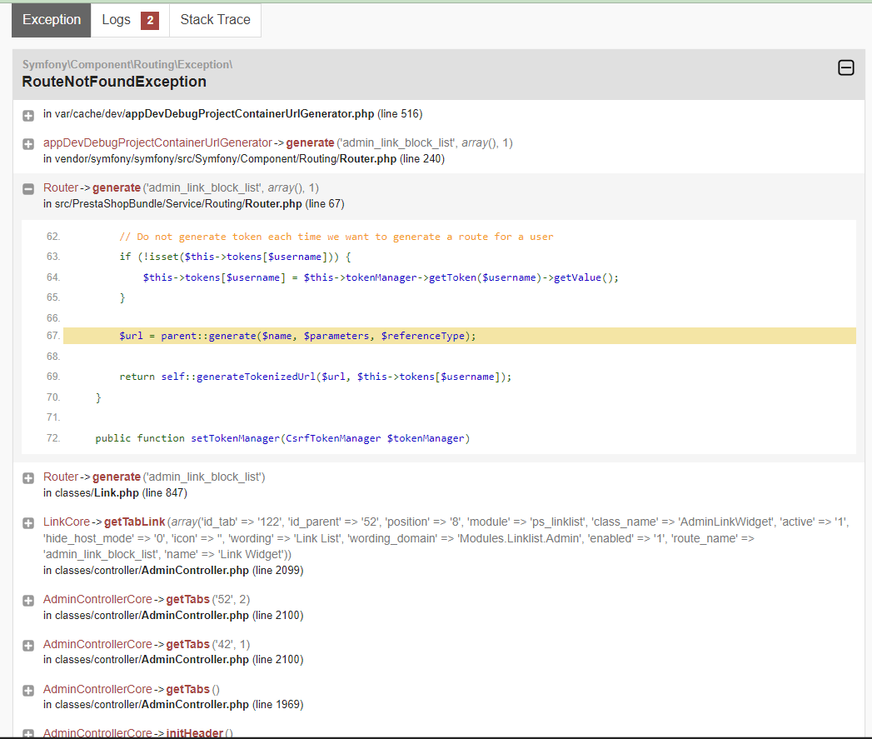Open the Logs tab
This screenshot has height=739, width=872.
[116, 20]
